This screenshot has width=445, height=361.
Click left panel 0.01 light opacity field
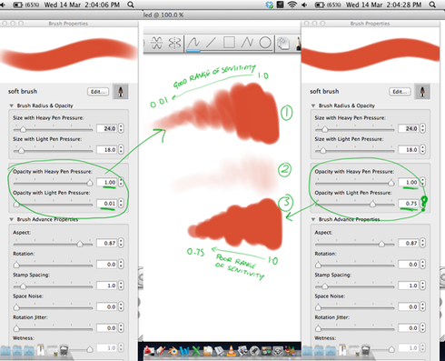pos(106,204)
